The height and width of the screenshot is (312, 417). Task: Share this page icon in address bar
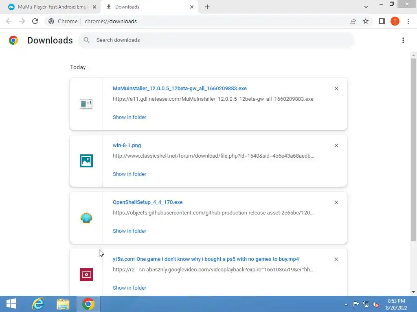coord(353,21)
